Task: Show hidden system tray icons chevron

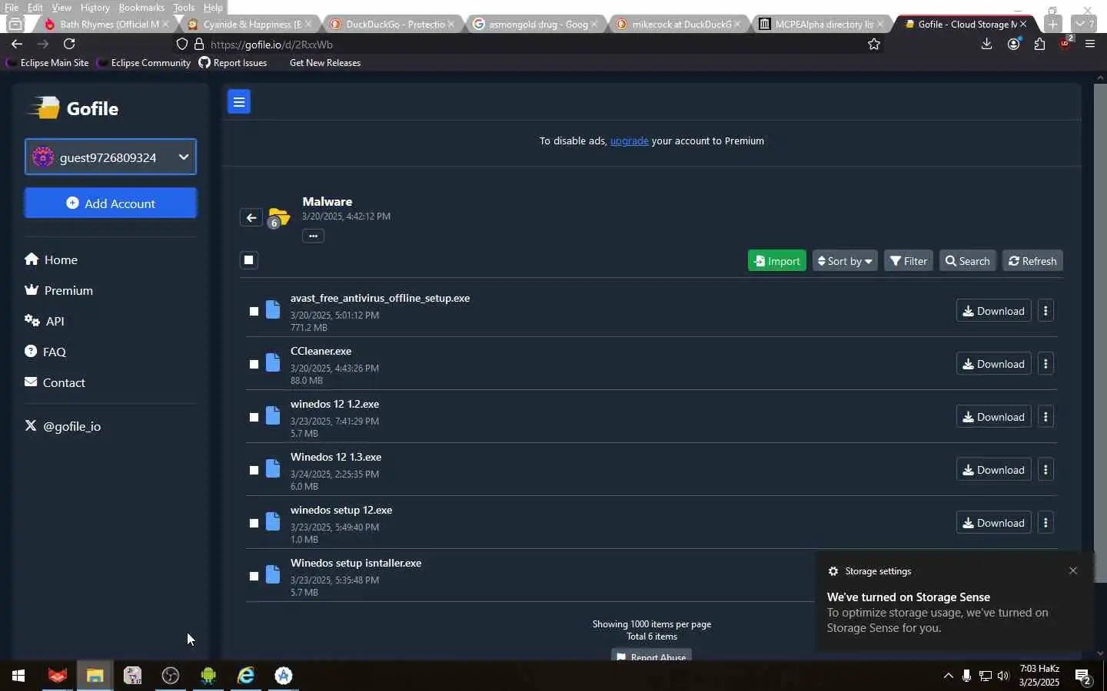Action: coord(948,676)
